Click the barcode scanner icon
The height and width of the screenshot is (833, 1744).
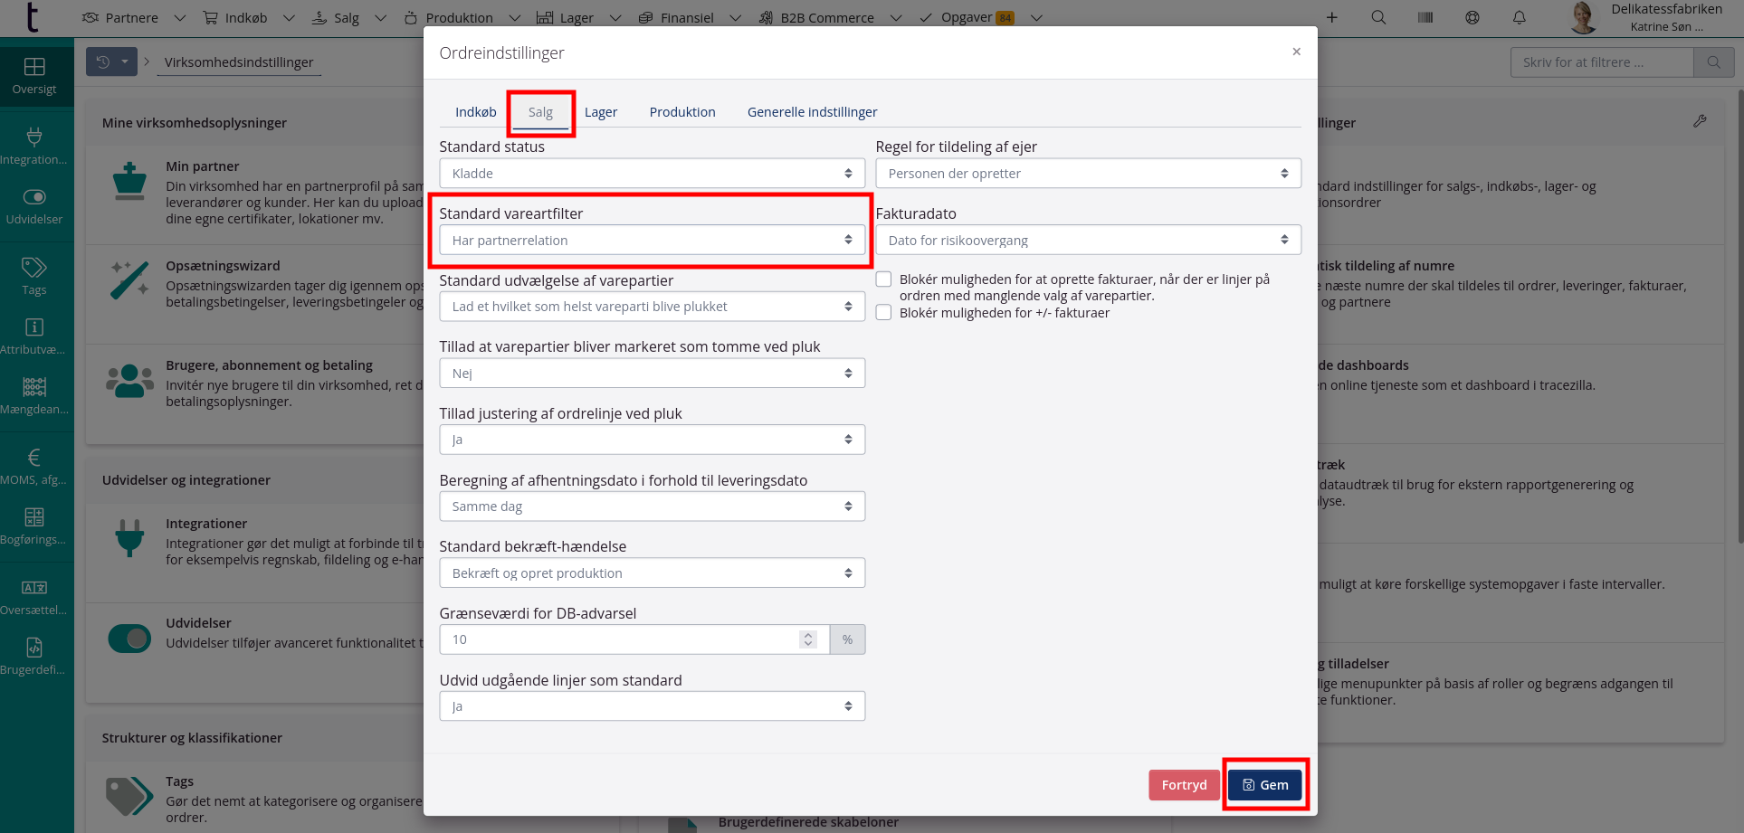[1425, 17]
